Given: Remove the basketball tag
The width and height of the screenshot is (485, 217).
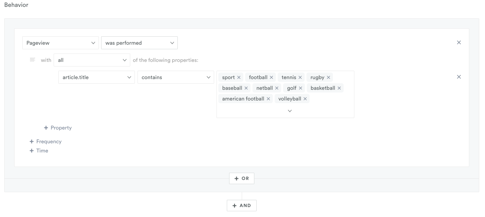Looking at the screenshot, I should click(339, 88).
